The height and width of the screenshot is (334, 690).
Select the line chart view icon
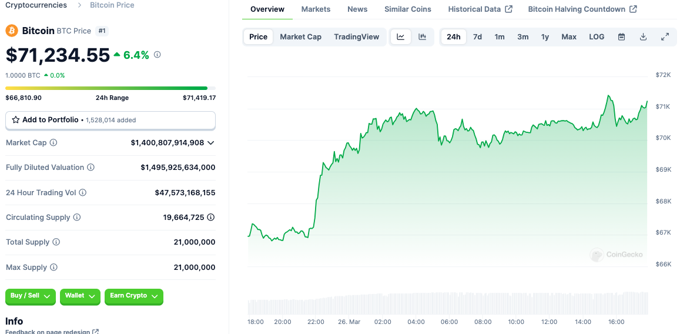[x=400, y=37]
